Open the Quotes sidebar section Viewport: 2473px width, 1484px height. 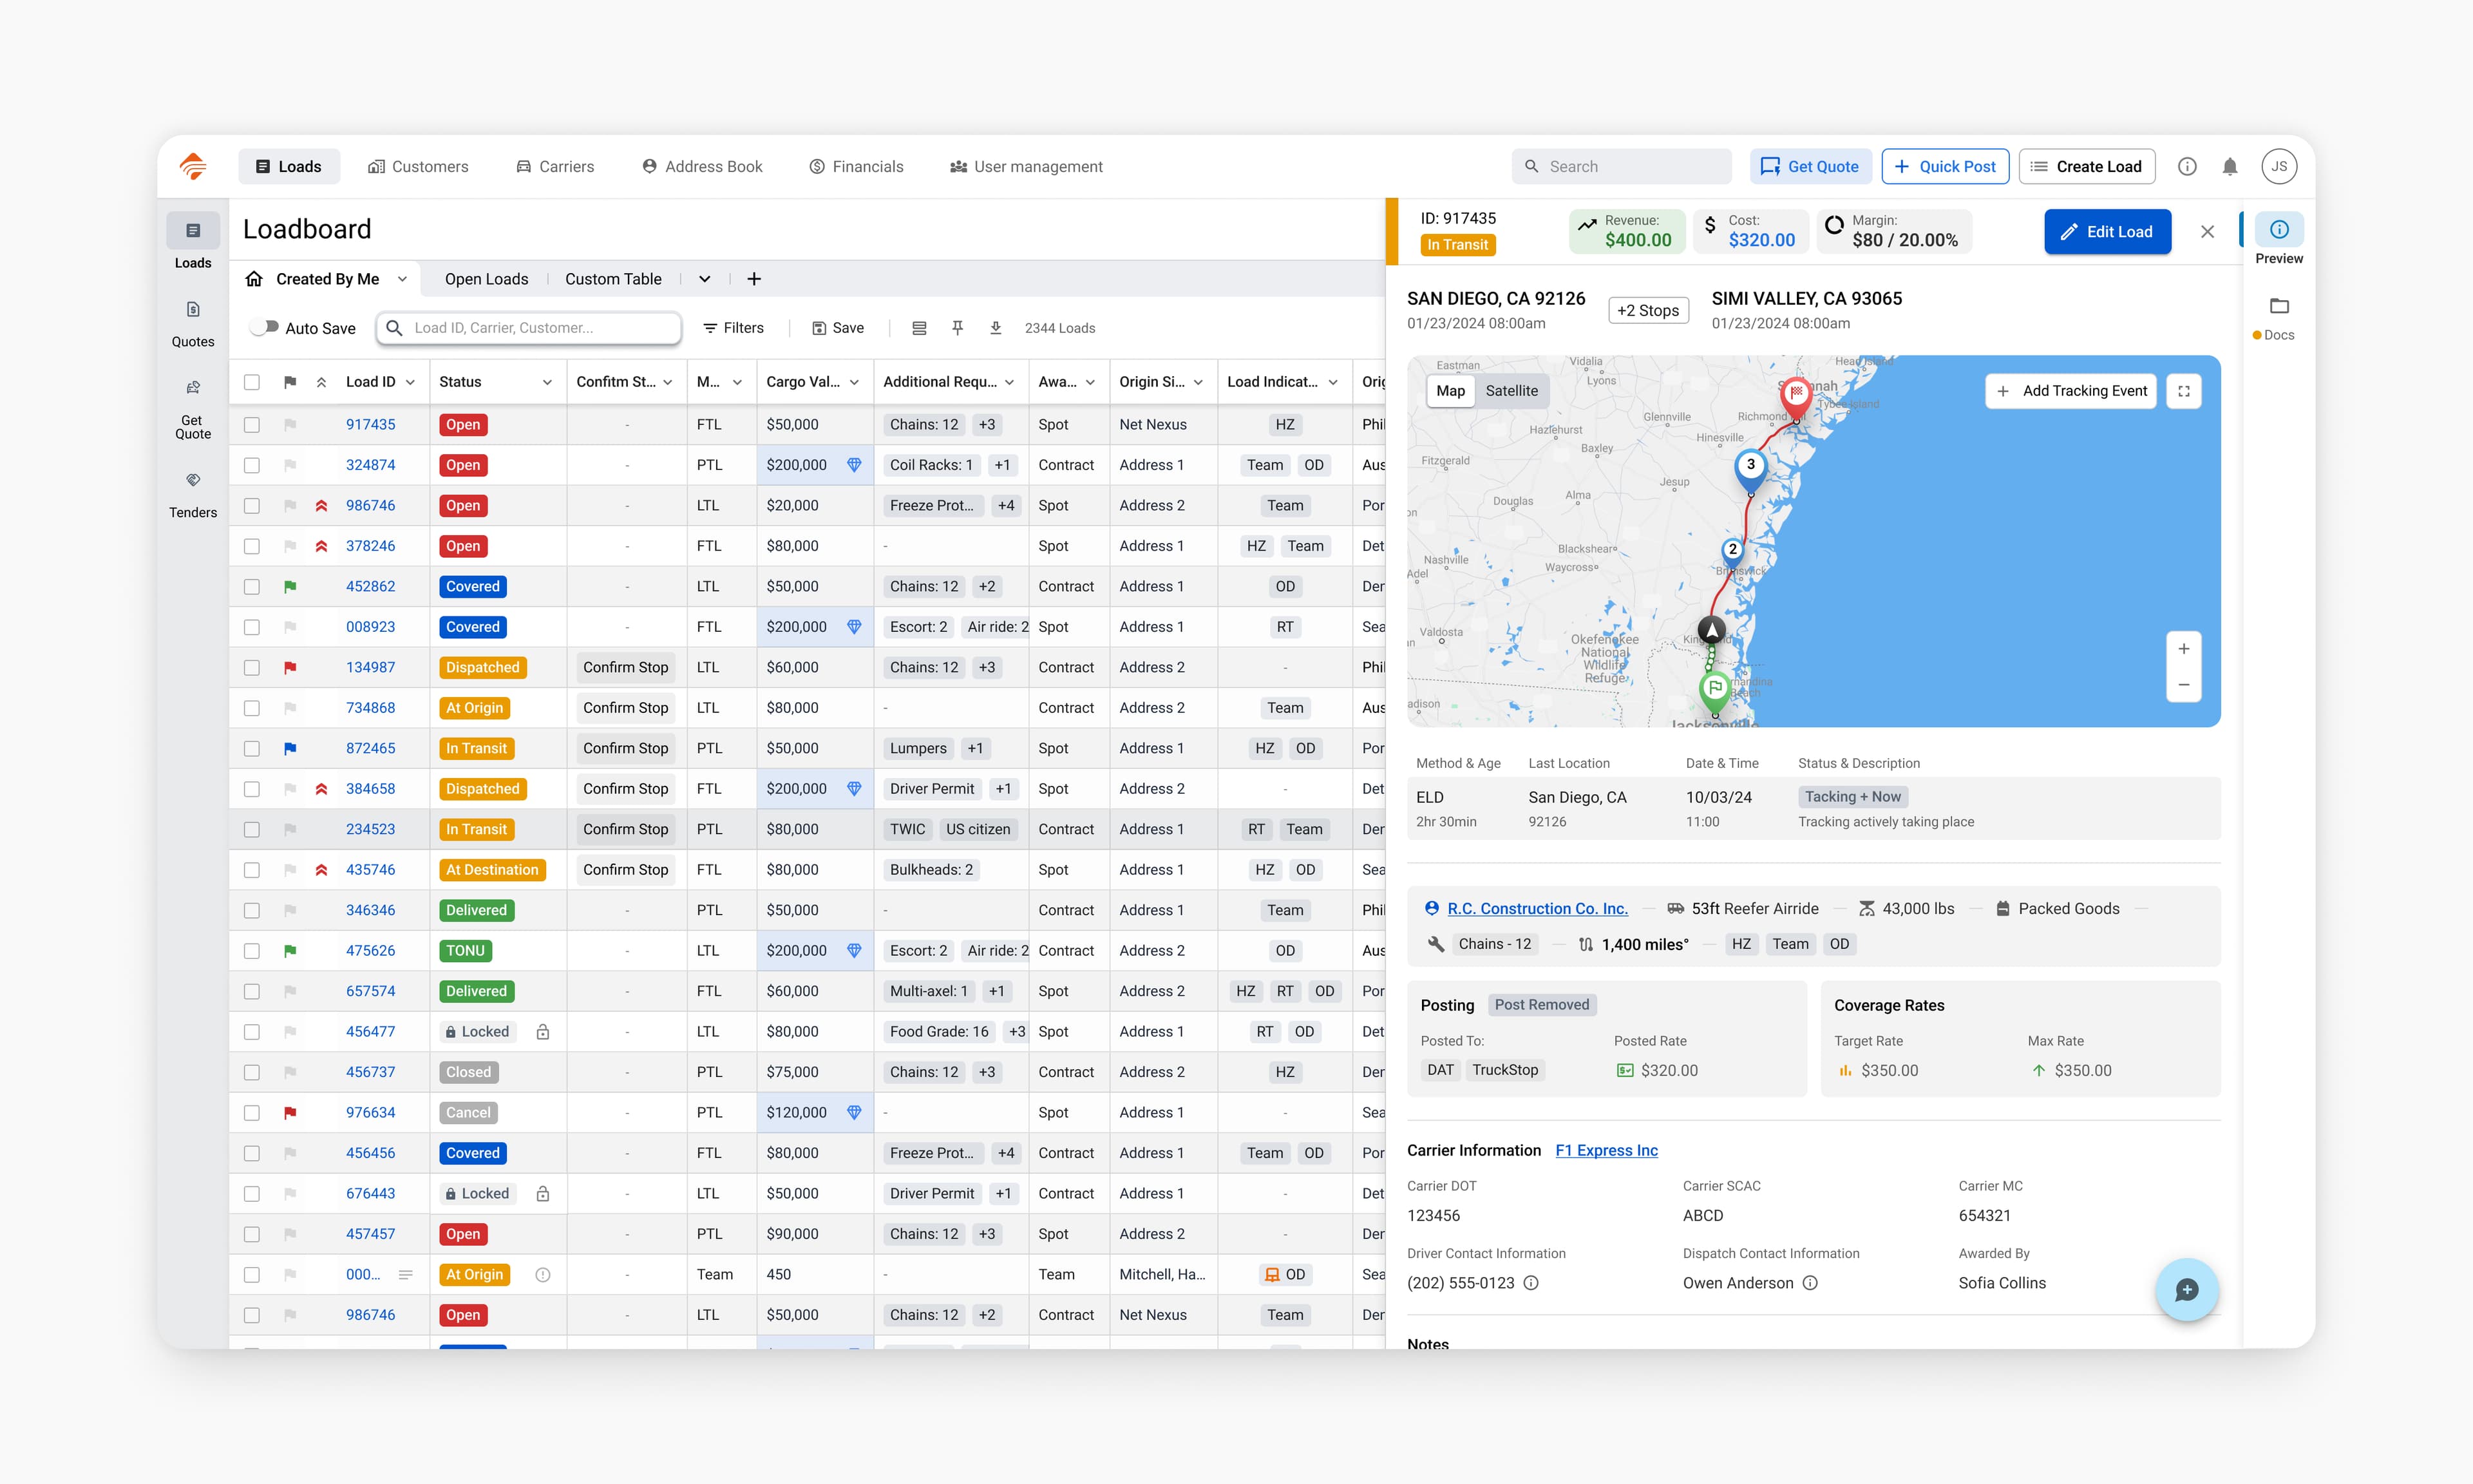193,324
